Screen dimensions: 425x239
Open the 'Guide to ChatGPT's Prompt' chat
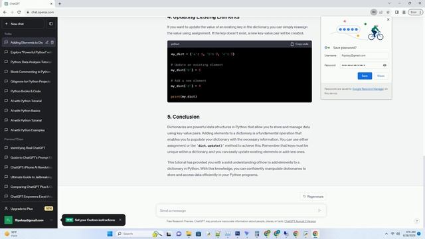29,158
